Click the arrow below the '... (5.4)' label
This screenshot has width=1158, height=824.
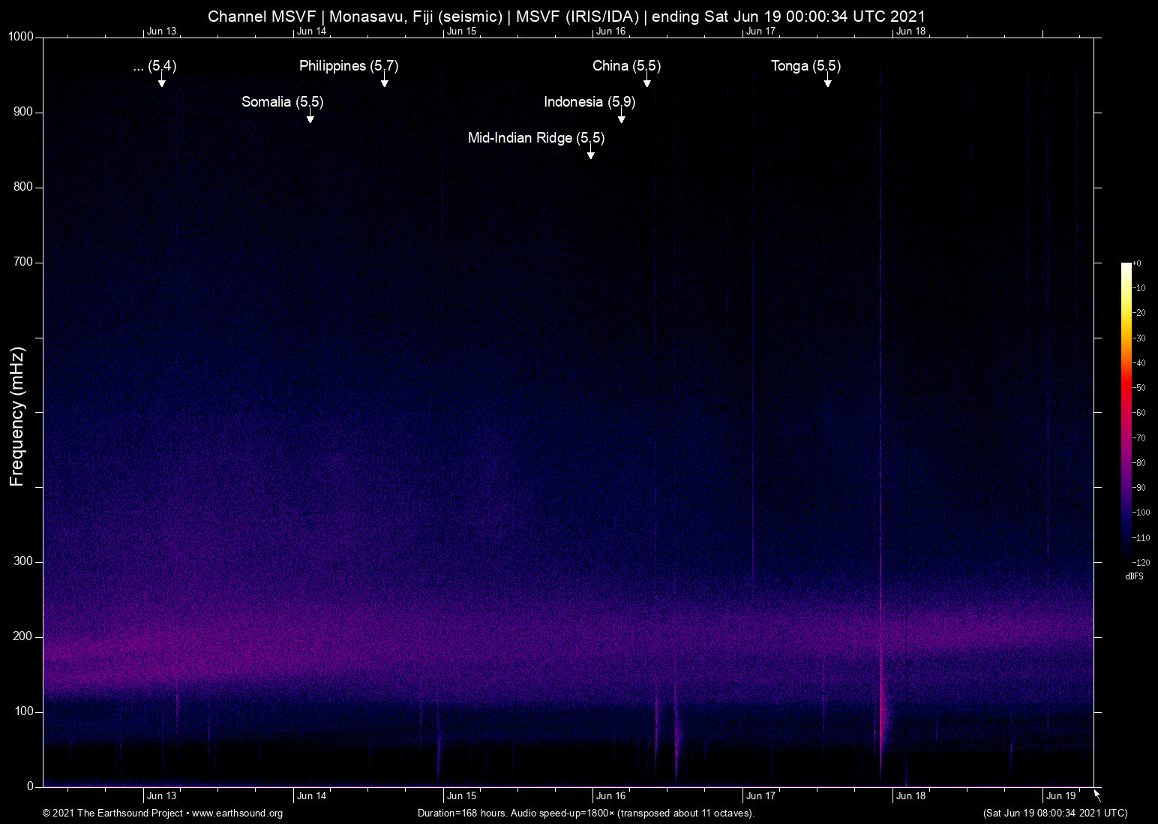point(161,82)
